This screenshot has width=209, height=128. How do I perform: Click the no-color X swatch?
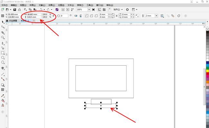coord(207,29)
